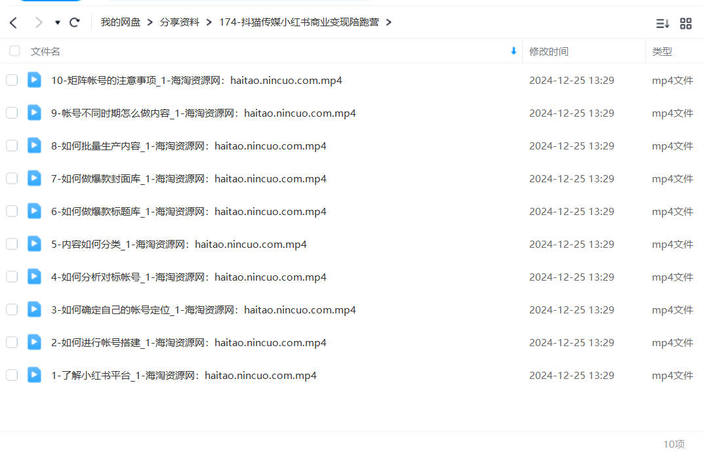
Task: Click video icon of 2-如何进行帐号搭建
Action: coord(34,342)
